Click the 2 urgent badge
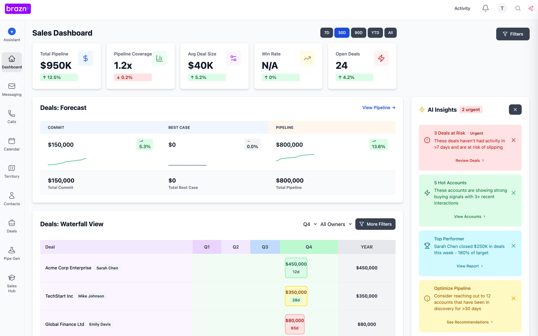Screen dimensions: 538x336 point(471,109)
